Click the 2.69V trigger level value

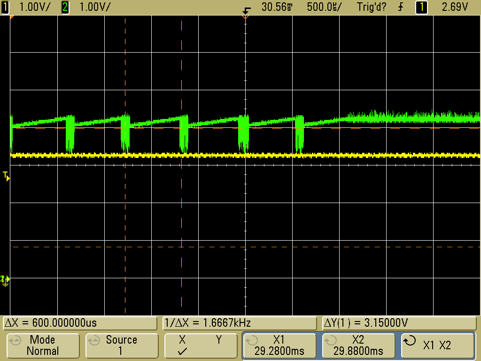[x=455, y=7]
